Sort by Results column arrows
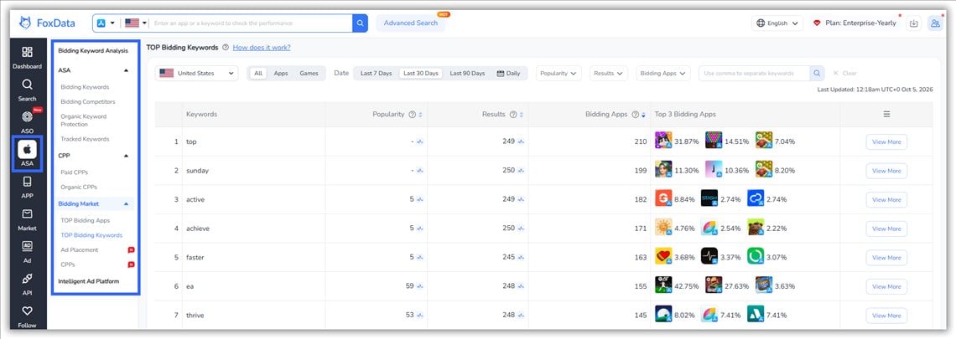The width and height of the screenshot is (956, 339). (522, 115)
